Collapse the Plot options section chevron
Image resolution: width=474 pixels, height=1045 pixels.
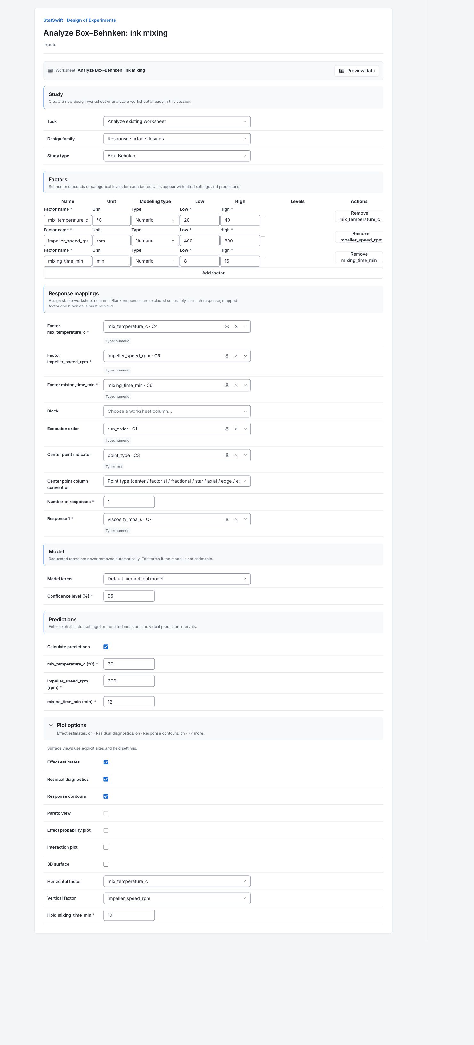51,725
